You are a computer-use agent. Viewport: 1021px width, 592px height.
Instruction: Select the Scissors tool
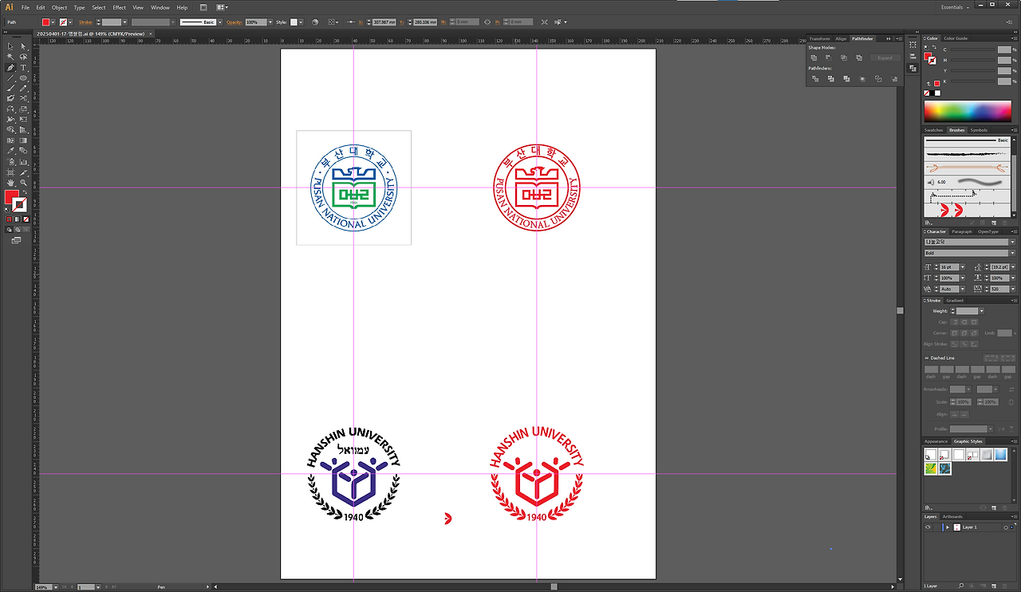(24, 99)
